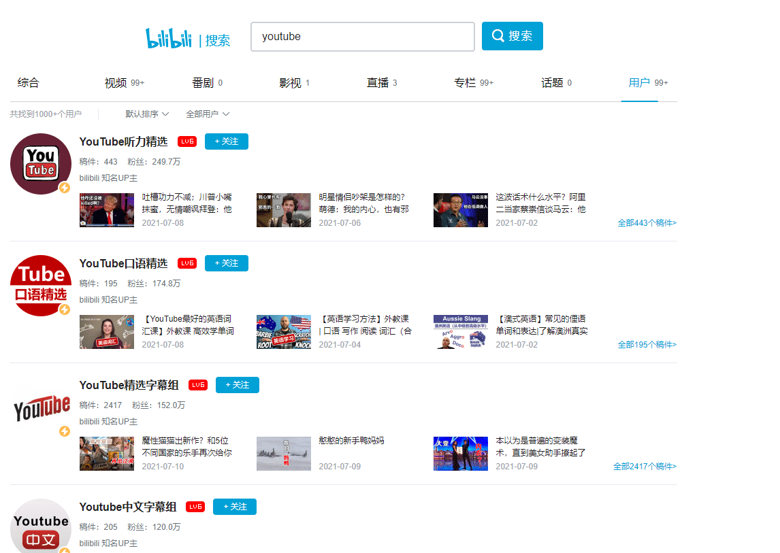The image size is (780, 553).
Task: Open 英语学习方法 外教课 video thumbnail
Action: [x=284, y=332]
